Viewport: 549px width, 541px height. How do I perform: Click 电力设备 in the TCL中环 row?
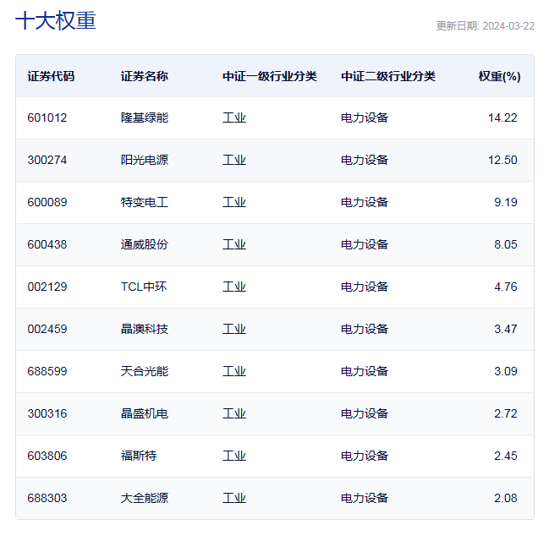pyautogui.click(x=365, y=287)
